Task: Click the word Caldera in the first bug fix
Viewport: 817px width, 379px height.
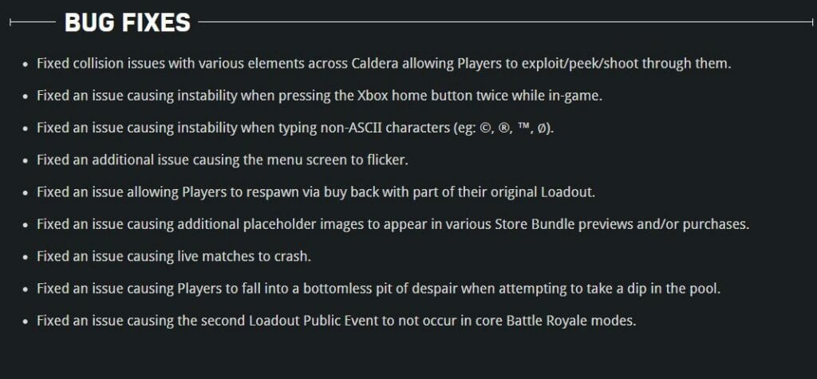Action: coord(374,64)
